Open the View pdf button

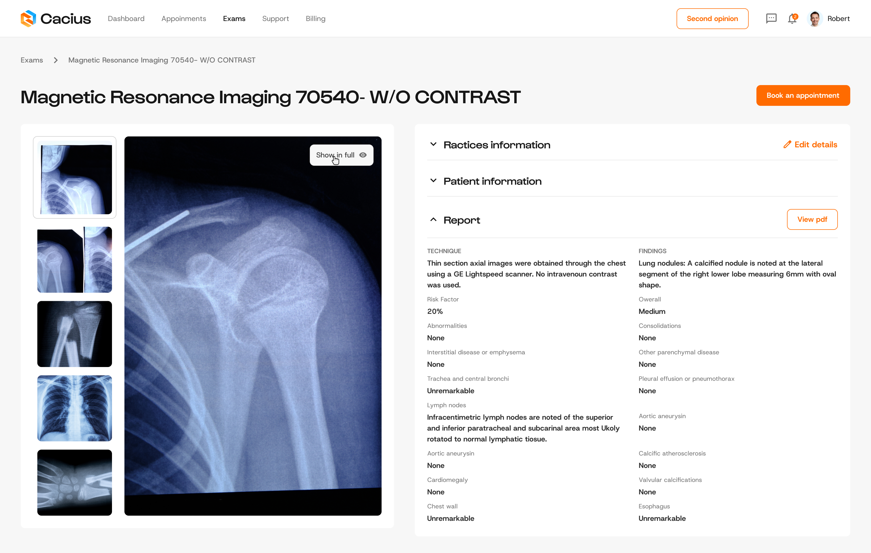[812, 219]
